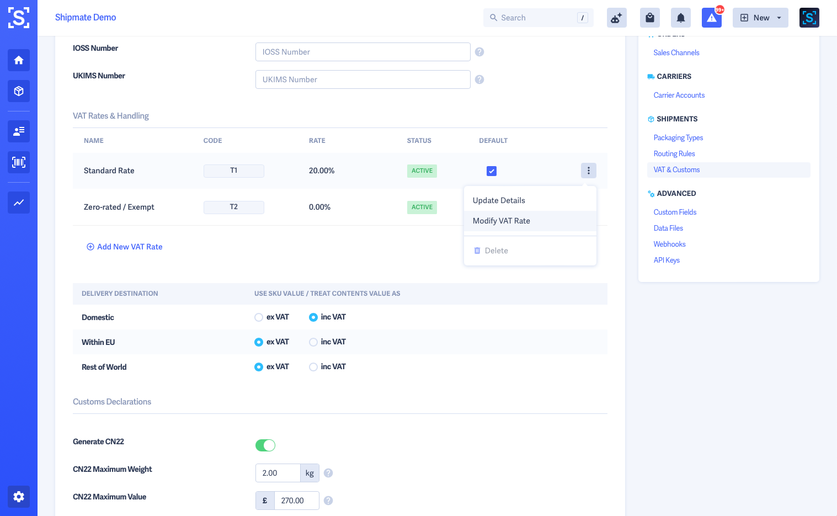Toggle the Generate CN22 switch
Screen dimensions: 837x516
click(265, 445)
